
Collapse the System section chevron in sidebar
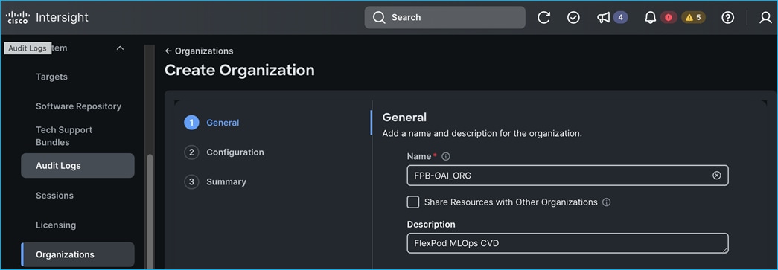click(x=120, y=48)
